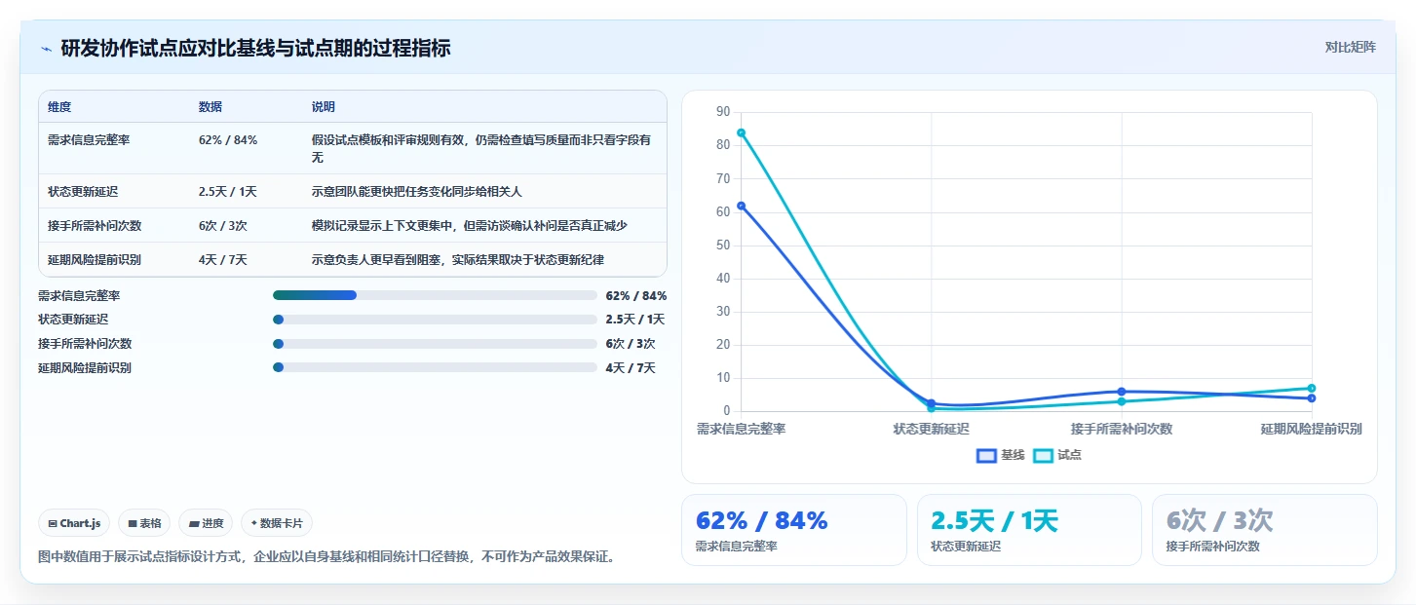The height and width of the screenshot is (605, 1416).
Task: Select the 数据卡片 tag chip
Action: pos(277,523)
